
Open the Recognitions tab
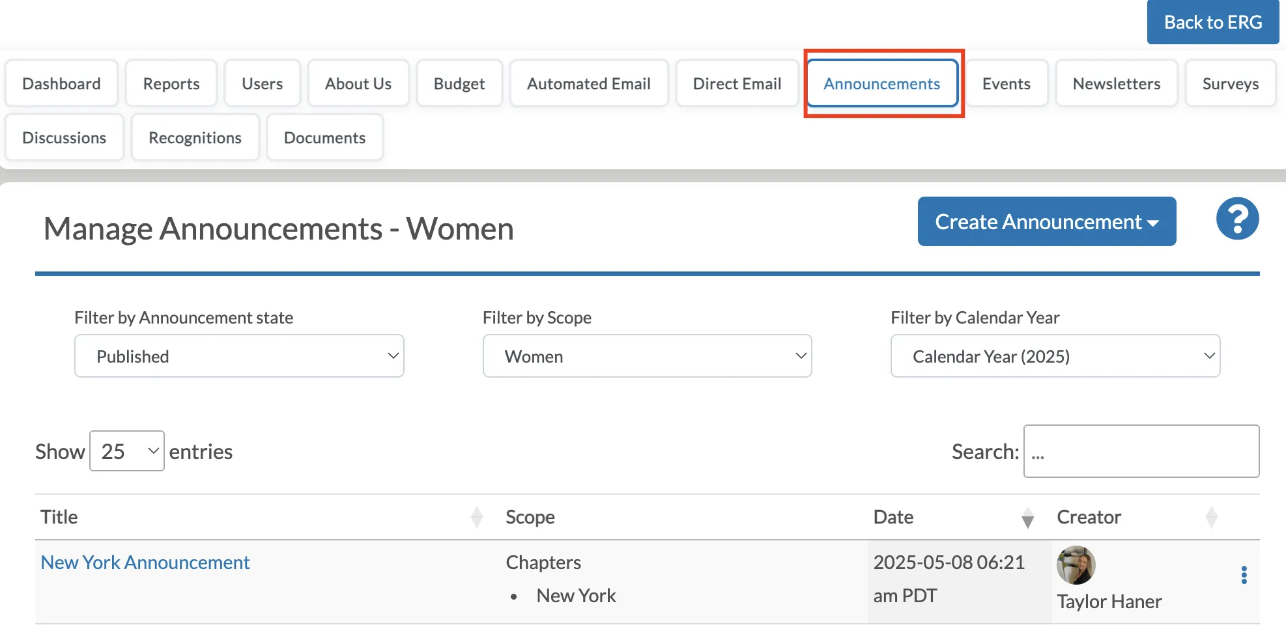(195, 137)
